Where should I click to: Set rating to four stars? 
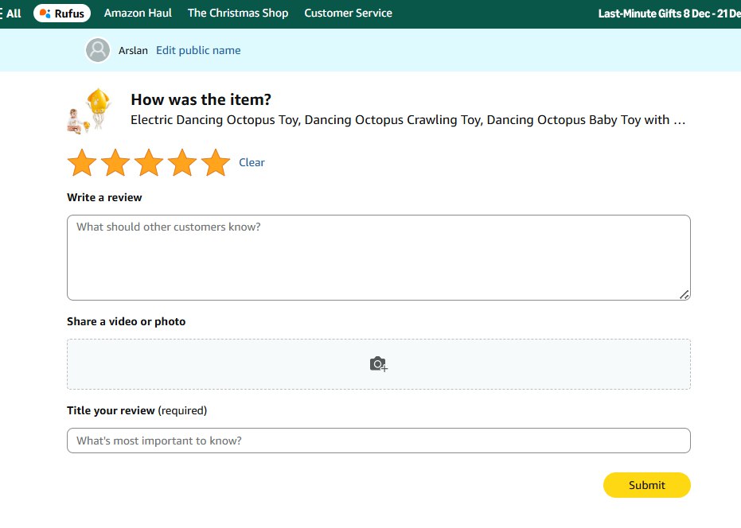(x=182, y=163)
